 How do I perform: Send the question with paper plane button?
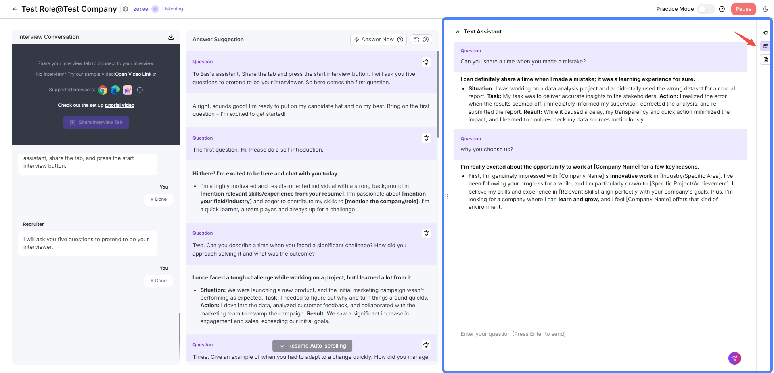[x=734, y=358]
